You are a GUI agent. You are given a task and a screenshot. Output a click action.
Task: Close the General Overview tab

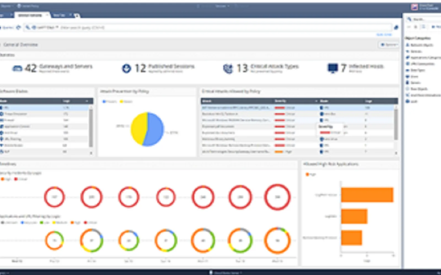(x=47, y=15)
